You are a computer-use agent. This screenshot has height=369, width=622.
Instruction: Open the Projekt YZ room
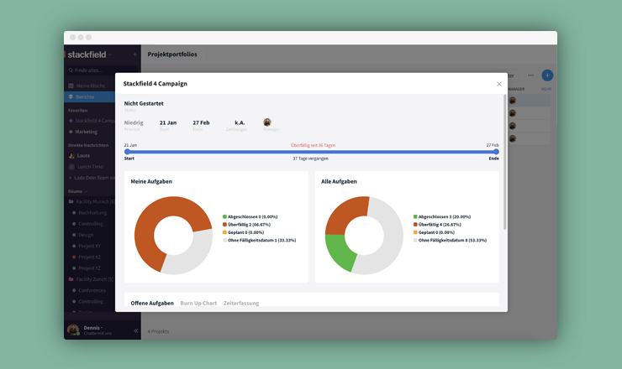coord(89,268)
